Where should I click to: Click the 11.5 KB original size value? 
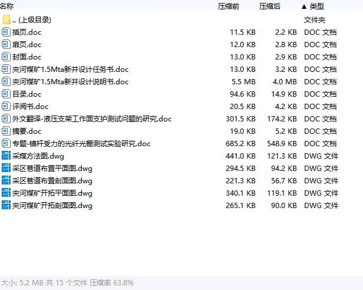(x=243, y=32)
